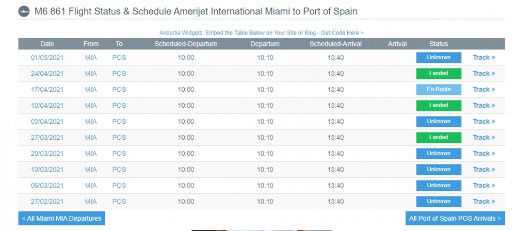Open POS airport link in 06/03/2021 row
516x231 pixels.
pyautogui.click(x=119, y=186)
